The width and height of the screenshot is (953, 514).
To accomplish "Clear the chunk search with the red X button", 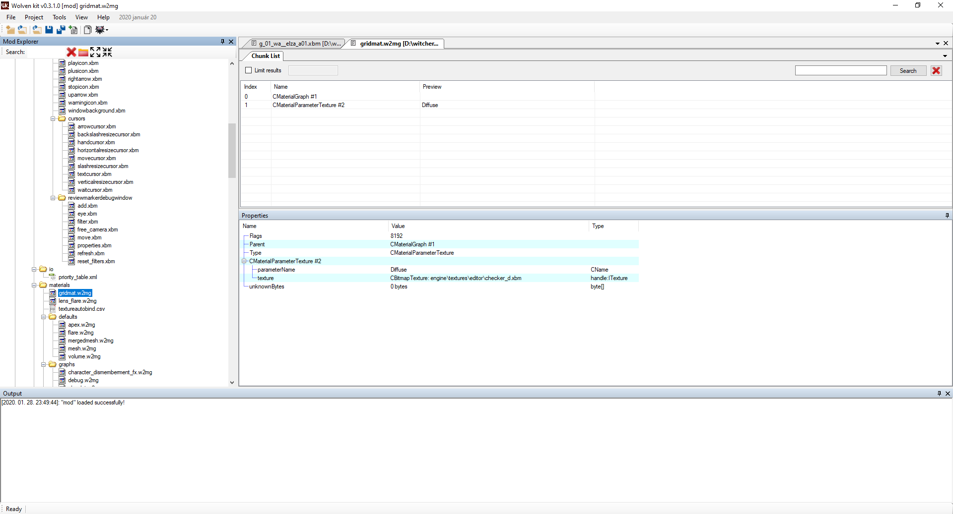I will [936, 70].
